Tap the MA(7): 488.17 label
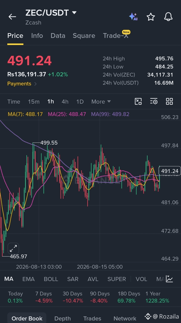Image resolution: width=181 pixels, height=323 pixels. pyautogui.click(x=25, y=114)
